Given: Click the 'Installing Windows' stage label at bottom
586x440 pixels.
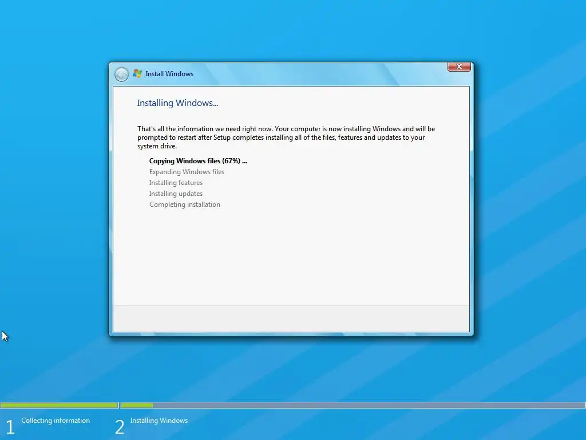Looking at the screenshot, I should coord(159,421).
